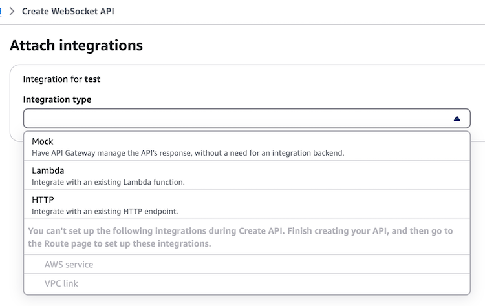Collapse dropdown with the triangle arrow icon
Image resolution: width=485 pixels, height=306 pixels.
coord(457,119)
